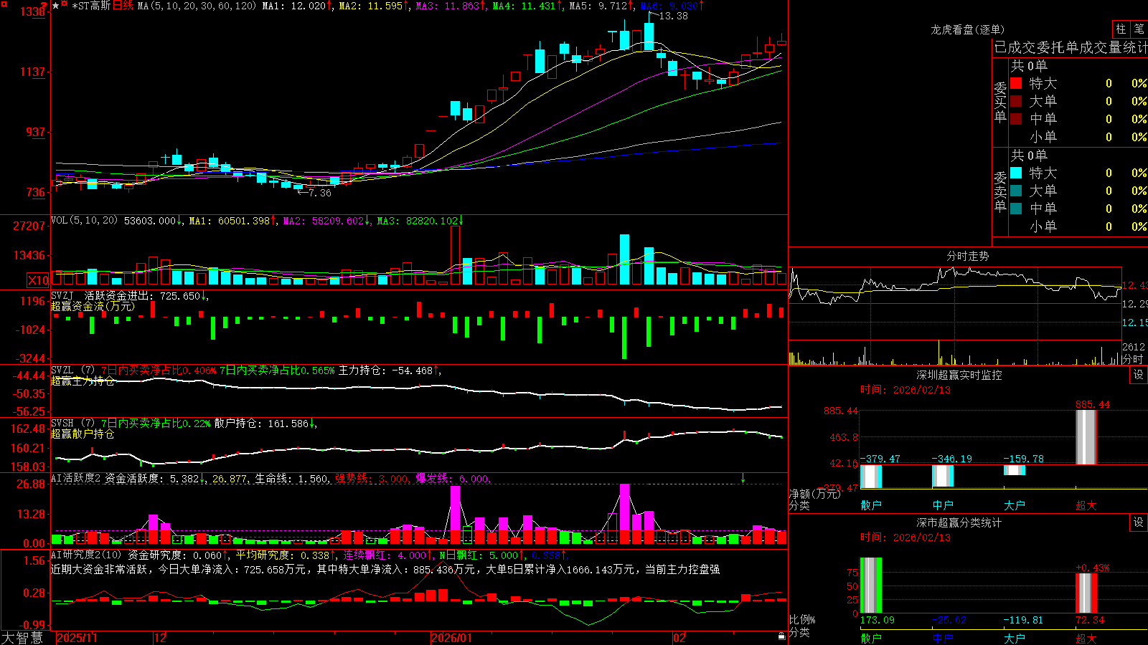Click the 深市超赢分类统计 panel title
This screenshot has height=645, width=1148.
point(959,522)
